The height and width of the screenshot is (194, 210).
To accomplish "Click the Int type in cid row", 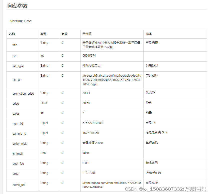I will [x=42, y=56].
